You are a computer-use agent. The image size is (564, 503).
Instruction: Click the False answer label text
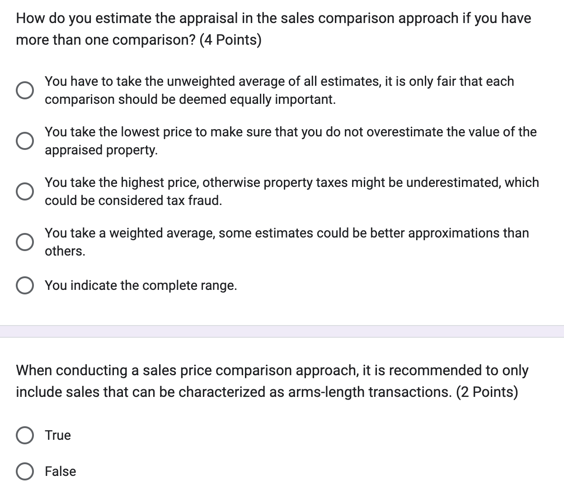click(61, 471)
